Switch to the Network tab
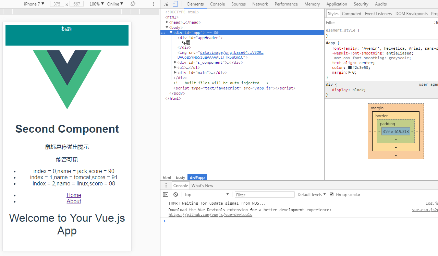Viewport: 438px width, 256px height. [260, 4]
